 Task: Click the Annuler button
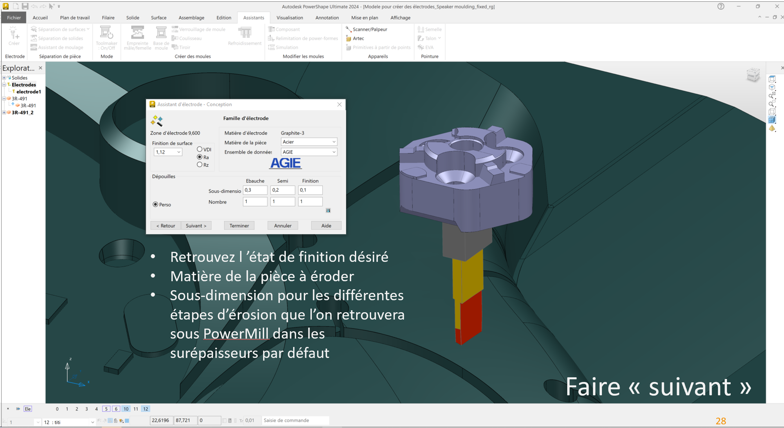click(x=282, y=226)
